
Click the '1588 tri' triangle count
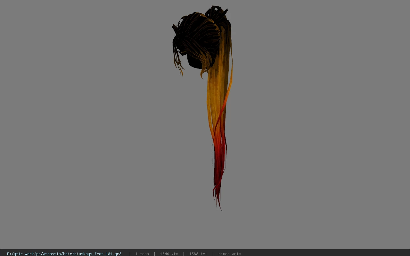[x=198, y=254]
